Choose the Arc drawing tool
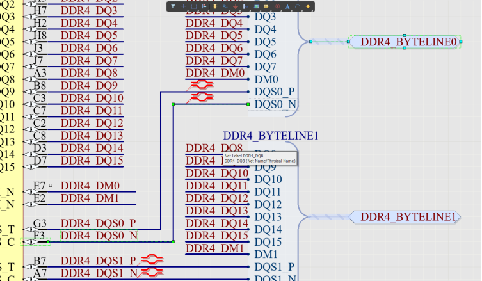This screenshot has height=281, width=482. pos(298,6)
